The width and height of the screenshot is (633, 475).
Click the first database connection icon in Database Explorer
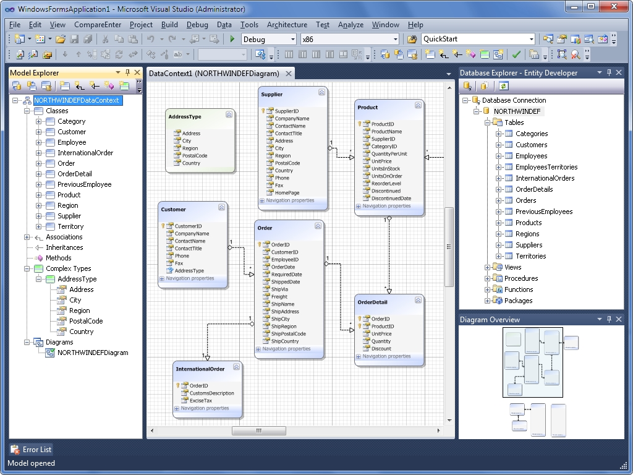coord(467,85)
